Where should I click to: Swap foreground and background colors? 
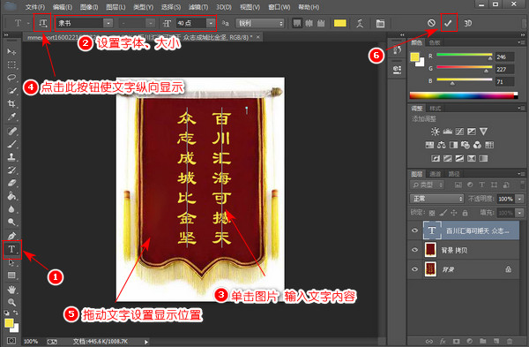coord(16,313)
